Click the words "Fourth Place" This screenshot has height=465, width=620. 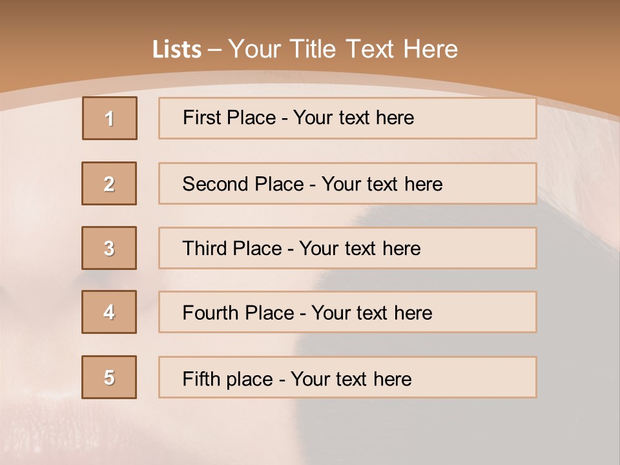point(238,313)
